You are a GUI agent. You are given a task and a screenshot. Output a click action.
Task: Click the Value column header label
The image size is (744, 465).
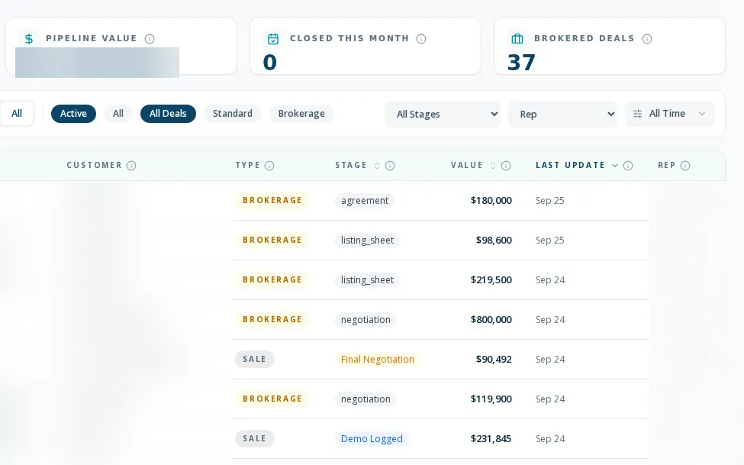coord(467,165)
